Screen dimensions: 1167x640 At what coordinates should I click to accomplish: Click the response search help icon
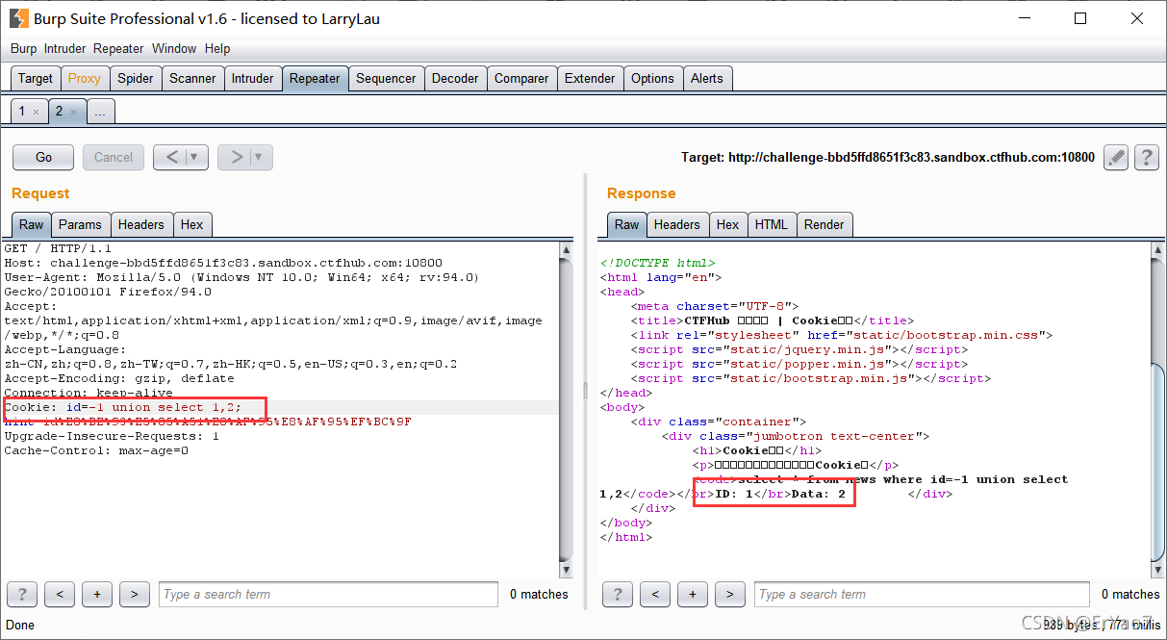pos(618,594)
